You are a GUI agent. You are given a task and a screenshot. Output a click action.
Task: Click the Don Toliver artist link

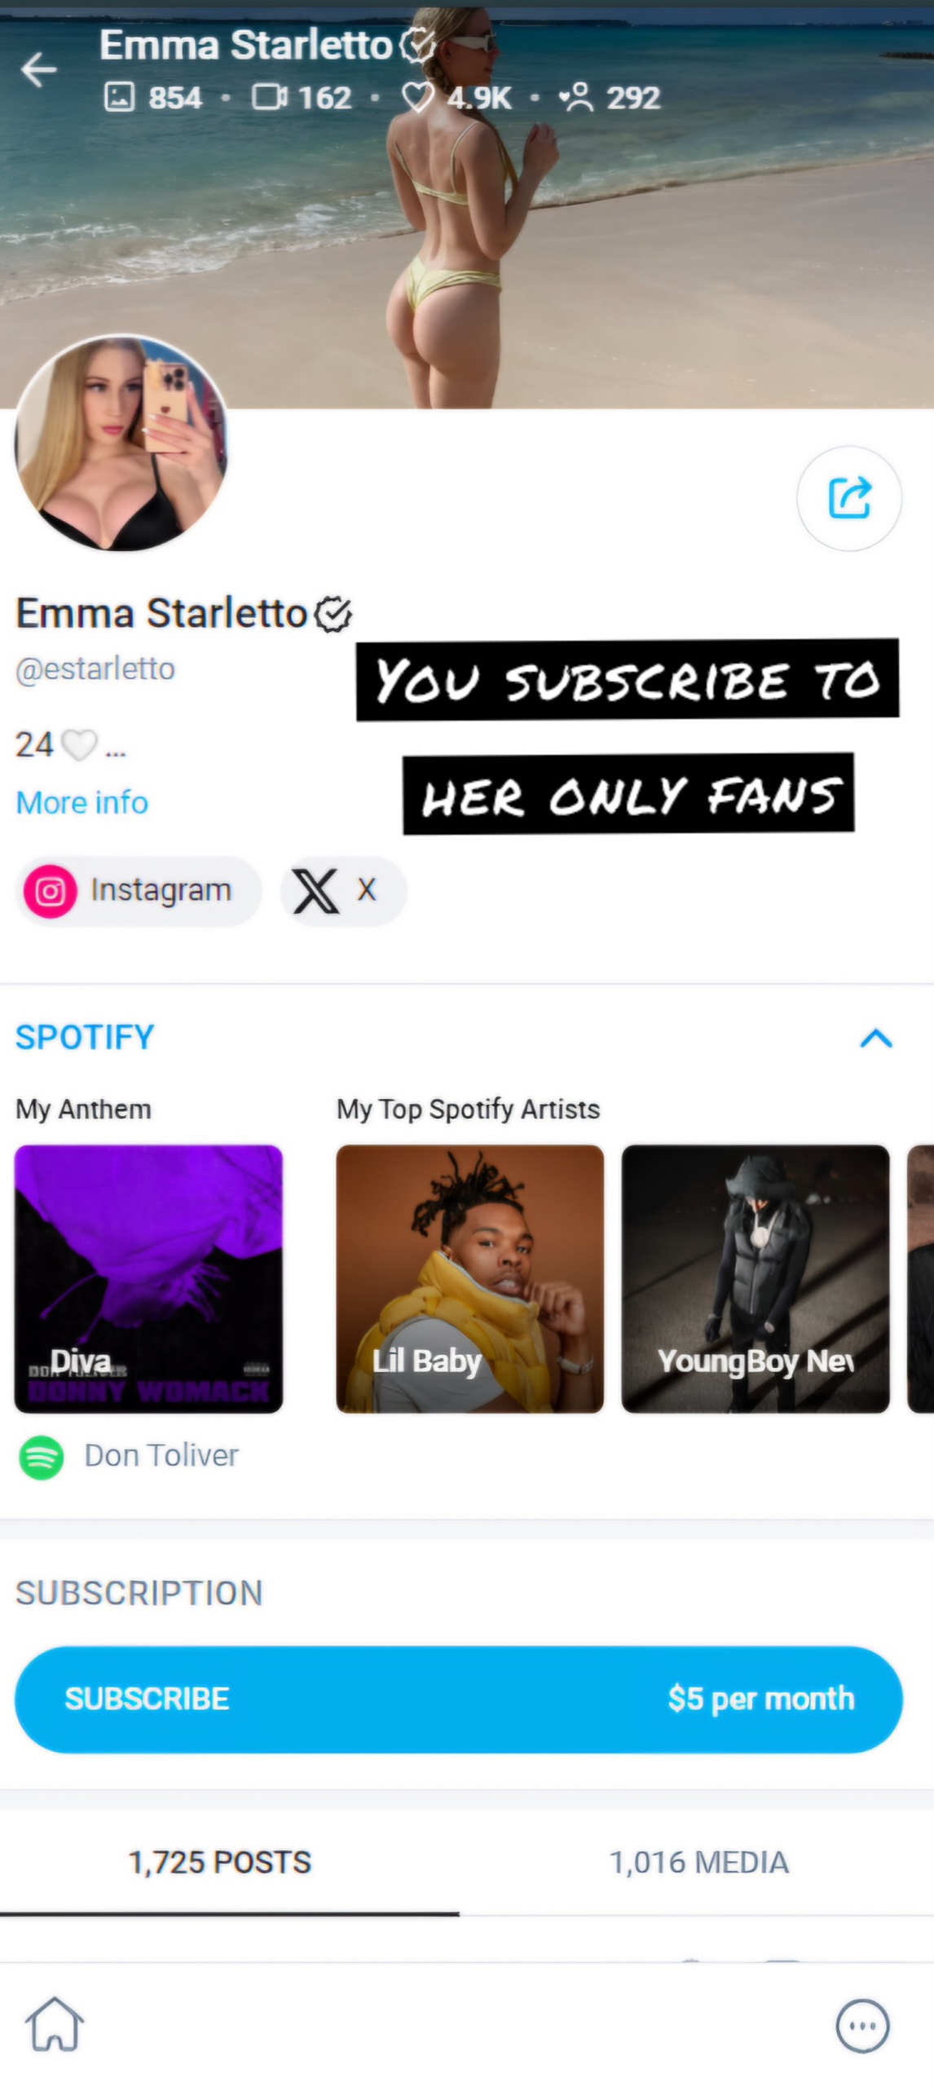[161, 1455]
